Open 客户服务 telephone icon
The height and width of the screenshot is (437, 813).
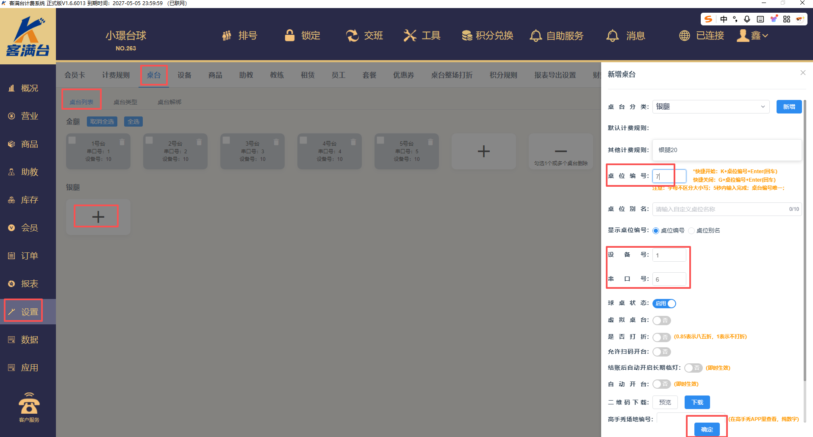pos(29,404)
